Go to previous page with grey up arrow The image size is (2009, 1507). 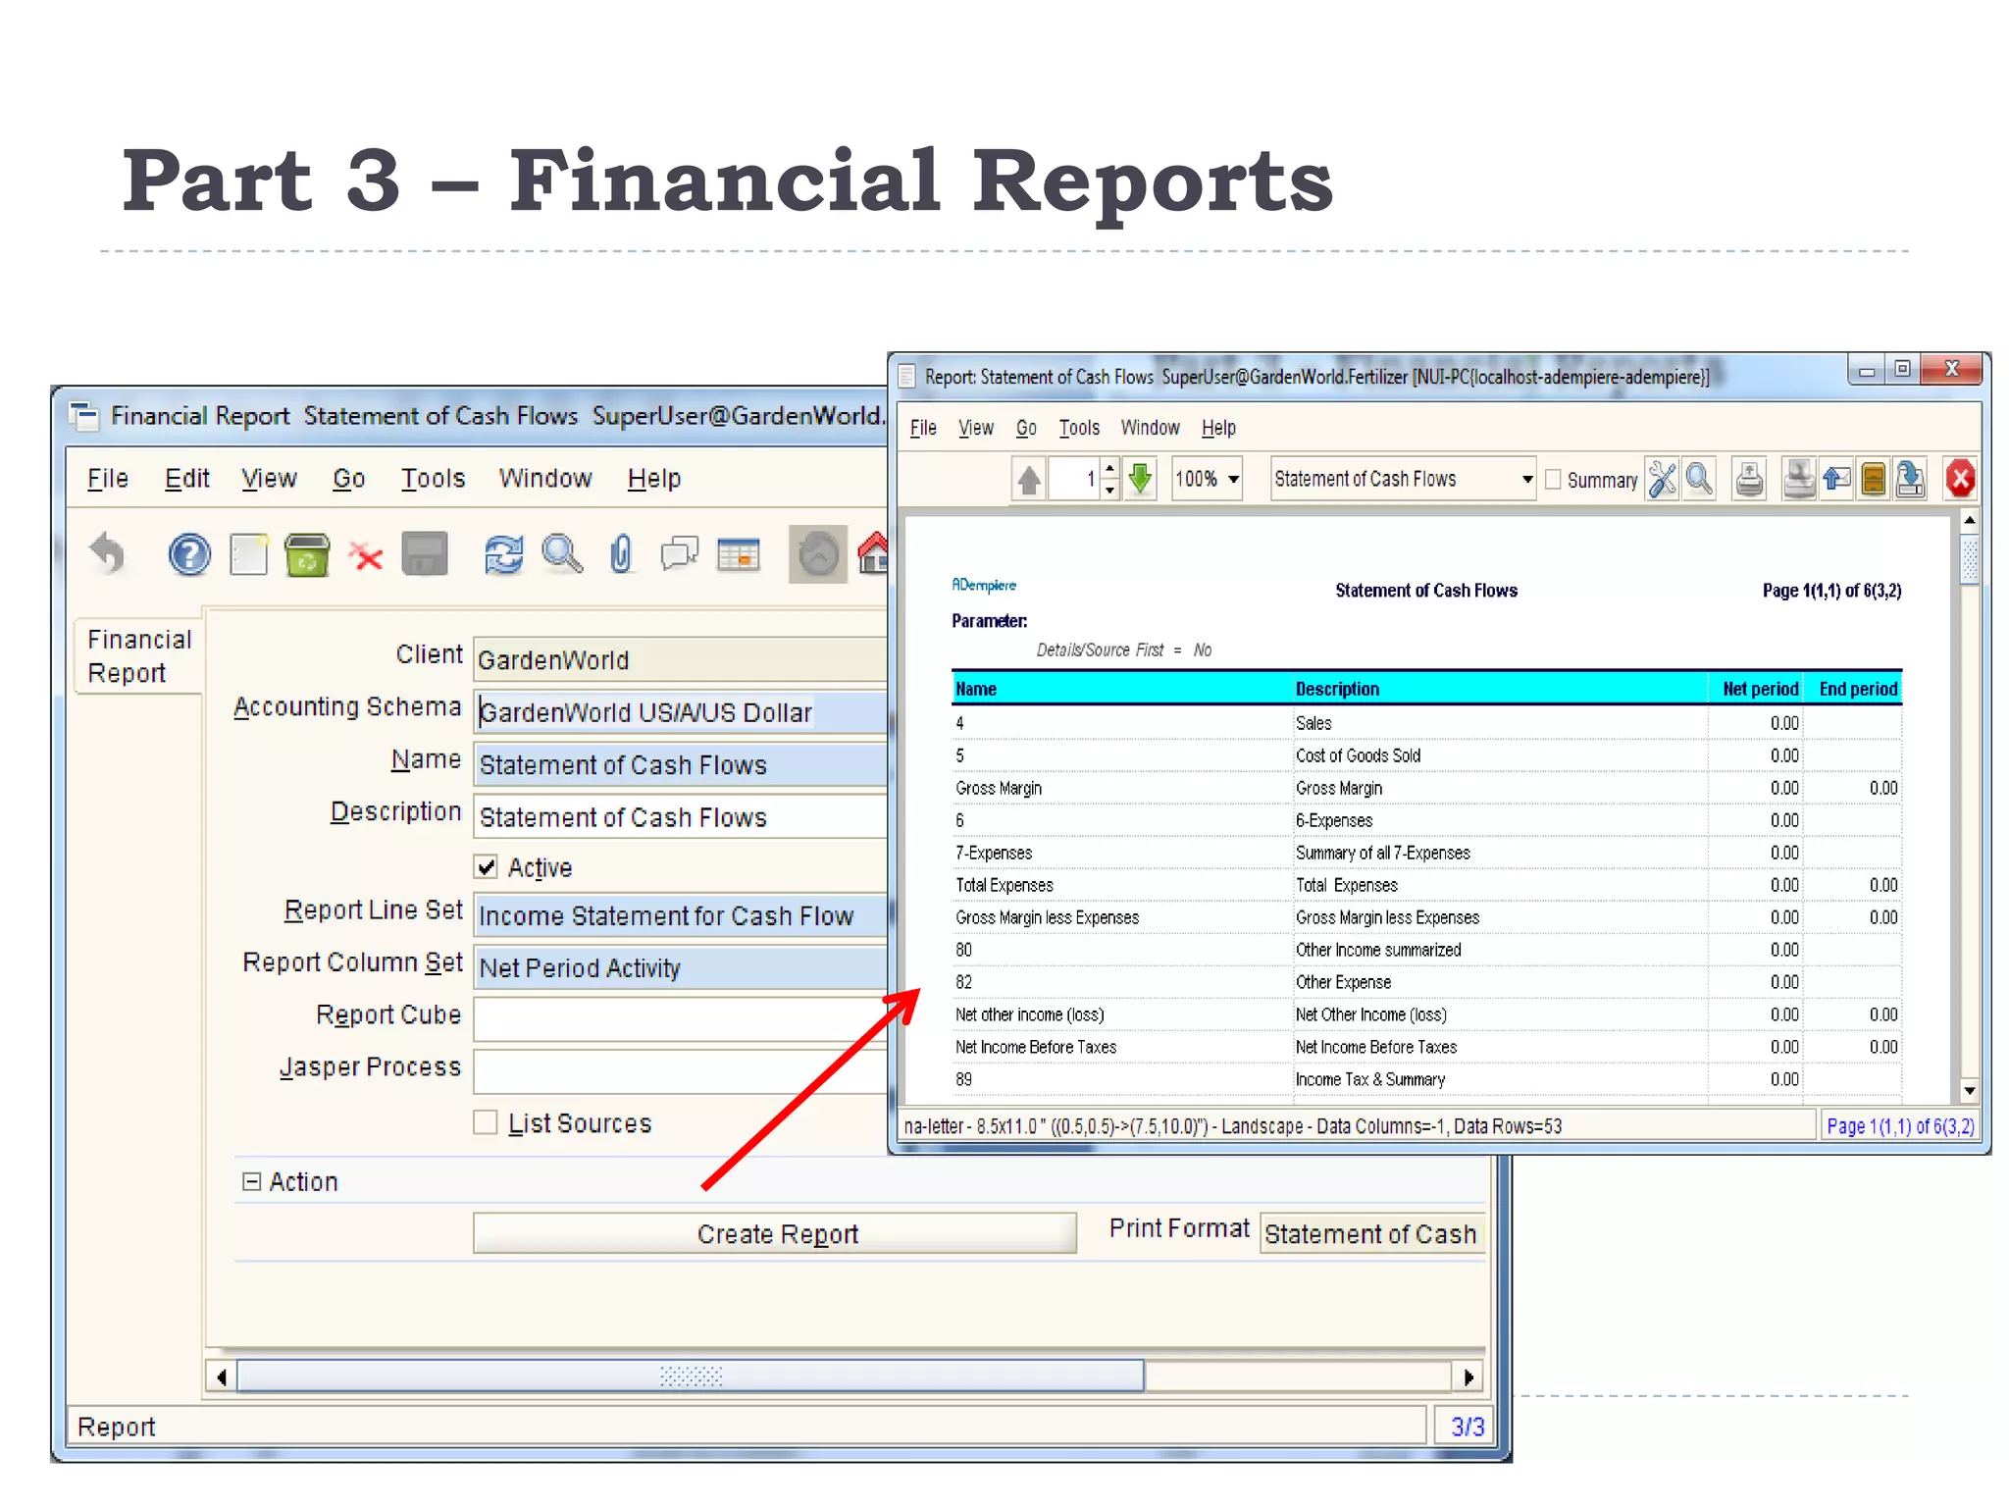click(1029, 480)
